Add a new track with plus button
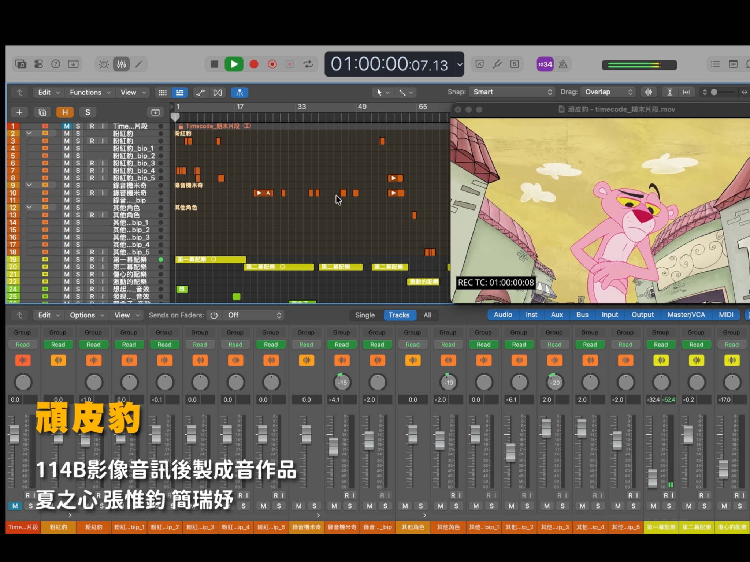 pyautogui.click(x=19, y=112)
